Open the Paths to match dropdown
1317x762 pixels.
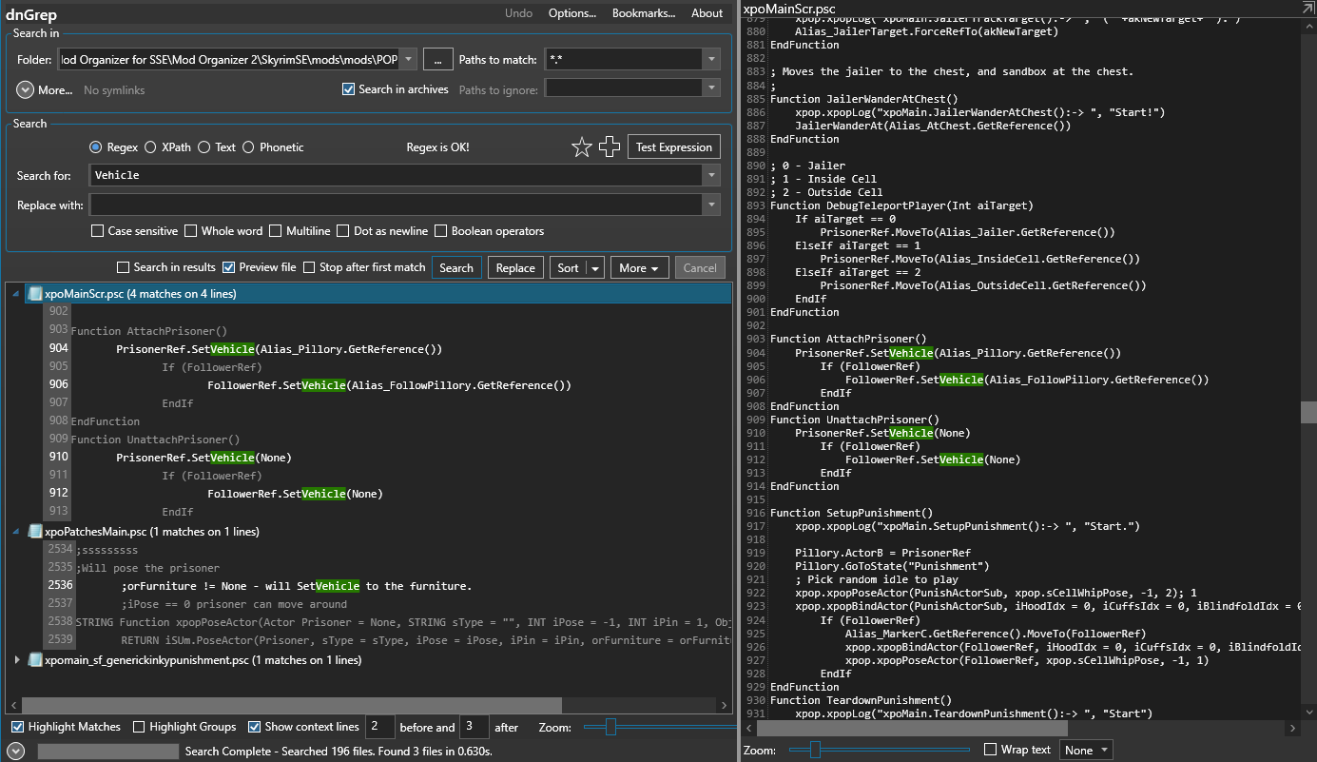pyautogui.click(x=711, y=60)
